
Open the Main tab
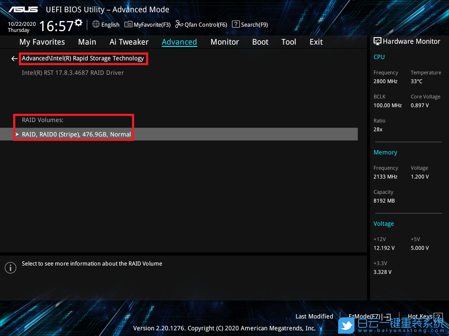[87, 42]
